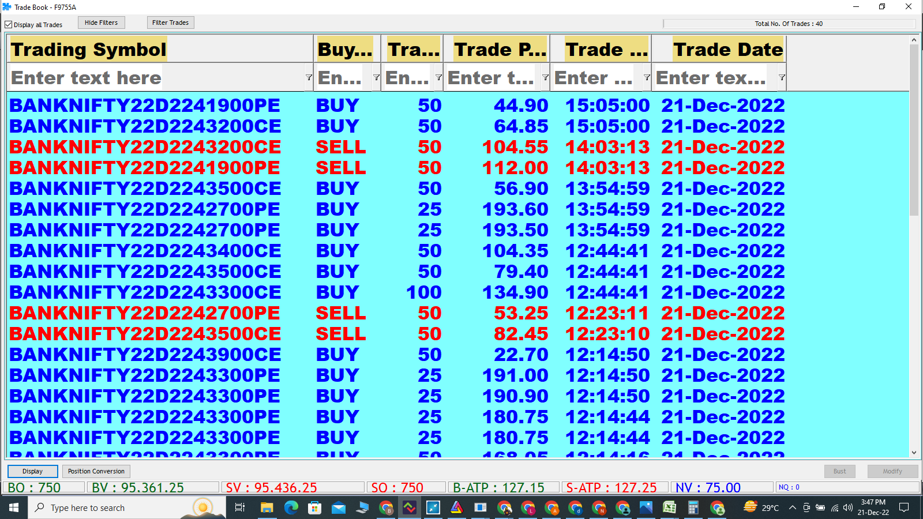Open the Buy/Sell column filter dropdown

point(376,78)
